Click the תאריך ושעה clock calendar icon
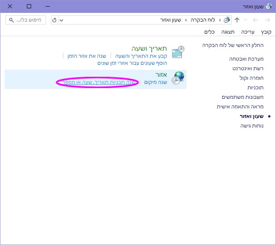This screenshot has width=276, height=245. (178, 52)
